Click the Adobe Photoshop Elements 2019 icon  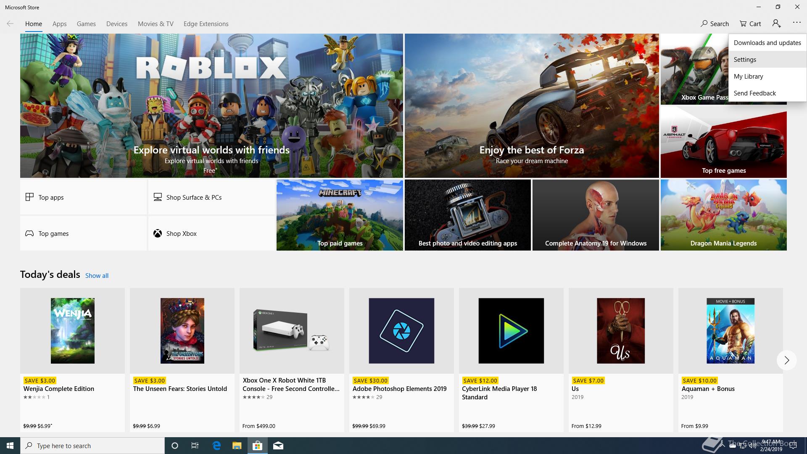click(x=401, y=331)
